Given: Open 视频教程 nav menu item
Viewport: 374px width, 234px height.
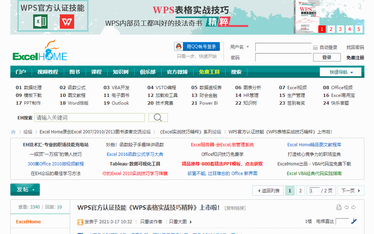Looking at the screenshot, I should [x=48, y=72].
